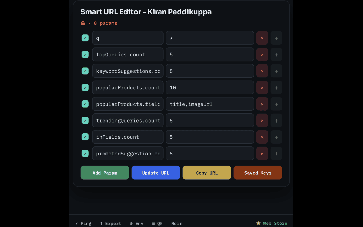Switch the Noir theme option

coord(176,224)
